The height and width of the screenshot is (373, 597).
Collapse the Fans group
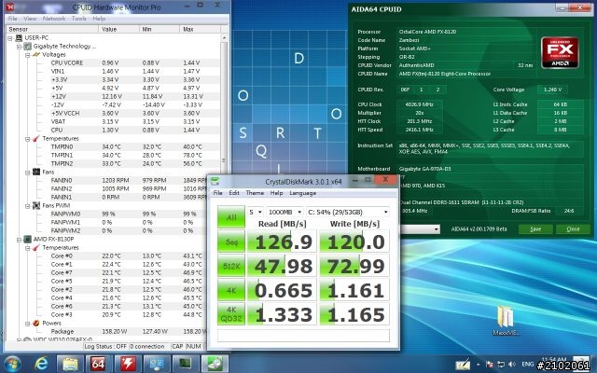pyautogui.click(x=28, y=173)
